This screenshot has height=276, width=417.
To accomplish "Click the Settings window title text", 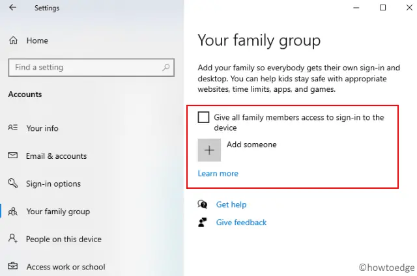I will click(x=47, y=8).
